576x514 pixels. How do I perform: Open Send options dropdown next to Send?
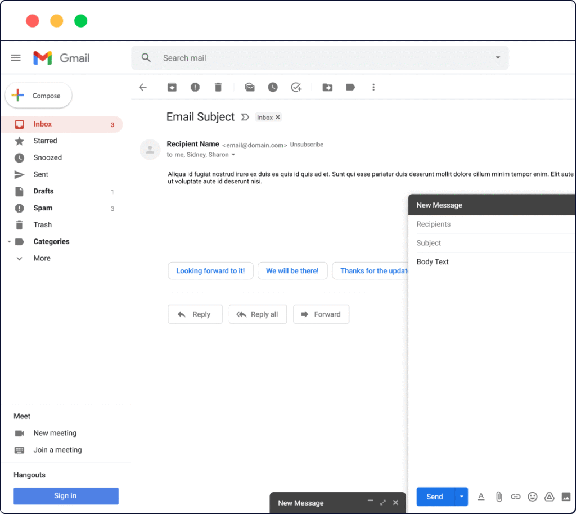pos(461,497)
